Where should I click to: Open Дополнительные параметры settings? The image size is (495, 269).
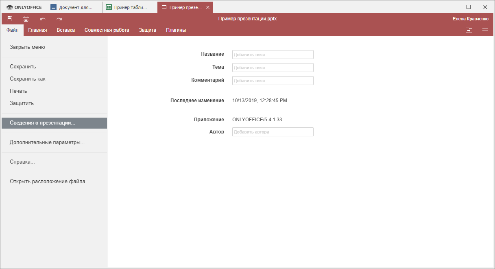click(47, 142)
